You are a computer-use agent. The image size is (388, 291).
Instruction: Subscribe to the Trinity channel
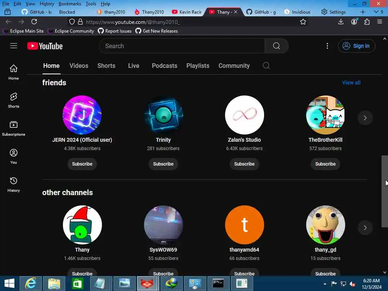[163, 164]
